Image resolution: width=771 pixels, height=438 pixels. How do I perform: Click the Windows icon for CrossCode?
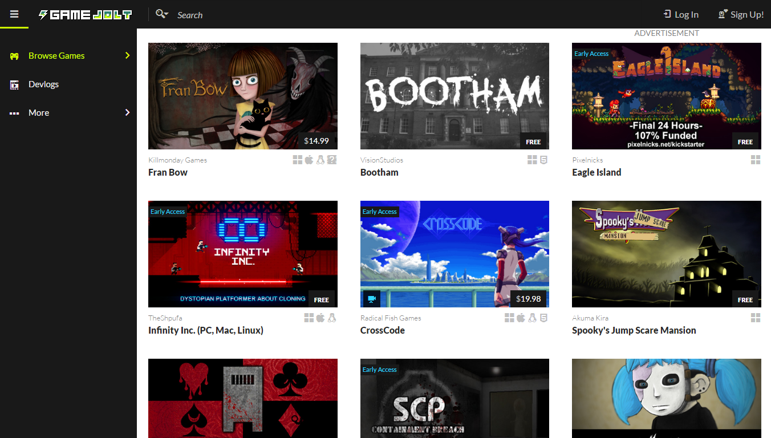pos(509,318)
